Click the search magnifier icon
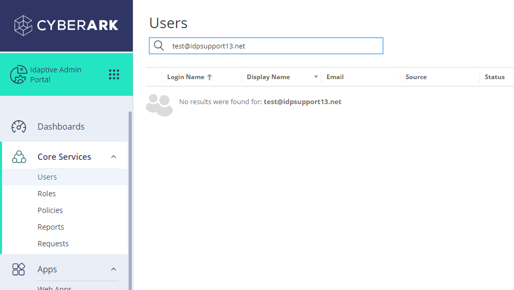Viewport: 514px width, 290px height. [159, 46]
